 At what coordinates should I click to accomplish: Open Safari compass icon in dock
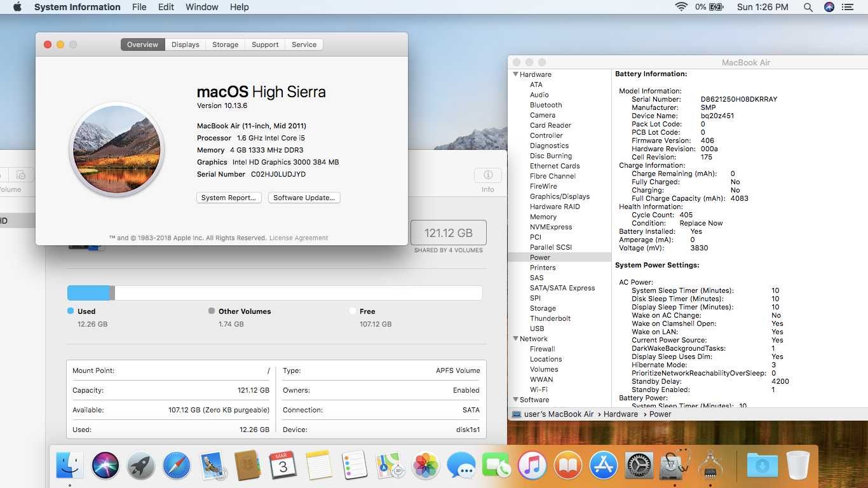[177, 466]
